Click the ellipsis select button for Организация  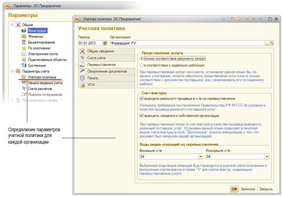pos(267,43)
